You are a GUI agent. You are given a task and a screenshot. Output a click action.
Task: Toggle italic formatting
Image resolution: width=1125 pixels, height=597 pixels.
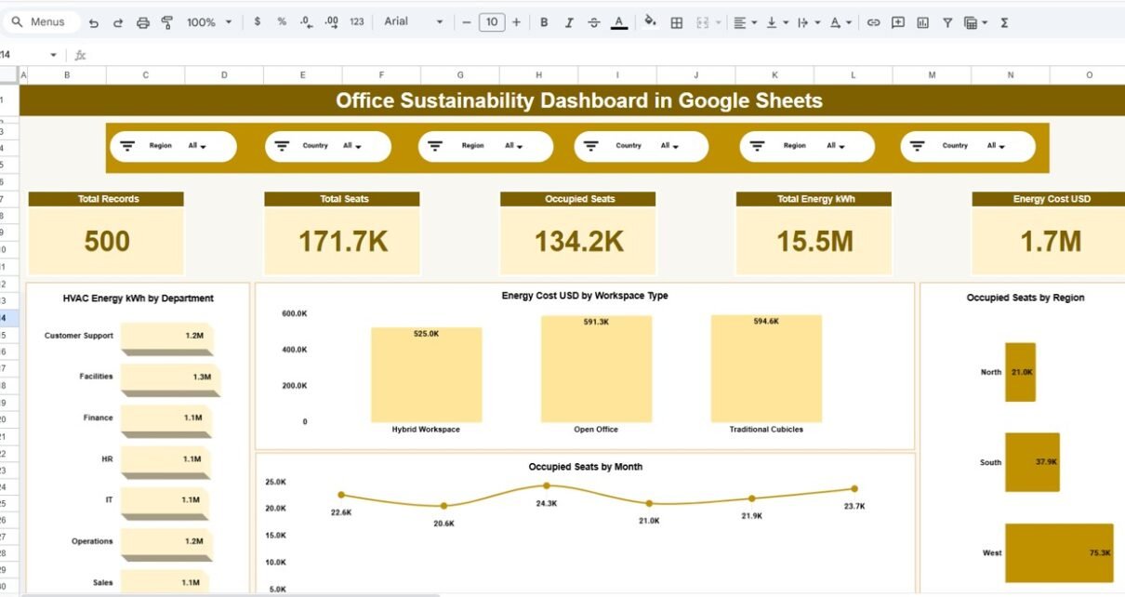[569, 22]
